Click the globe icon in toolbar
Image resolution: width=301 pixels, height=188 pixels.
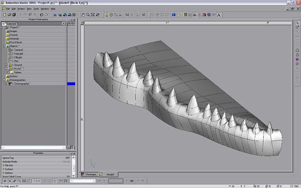coord(173,15)
